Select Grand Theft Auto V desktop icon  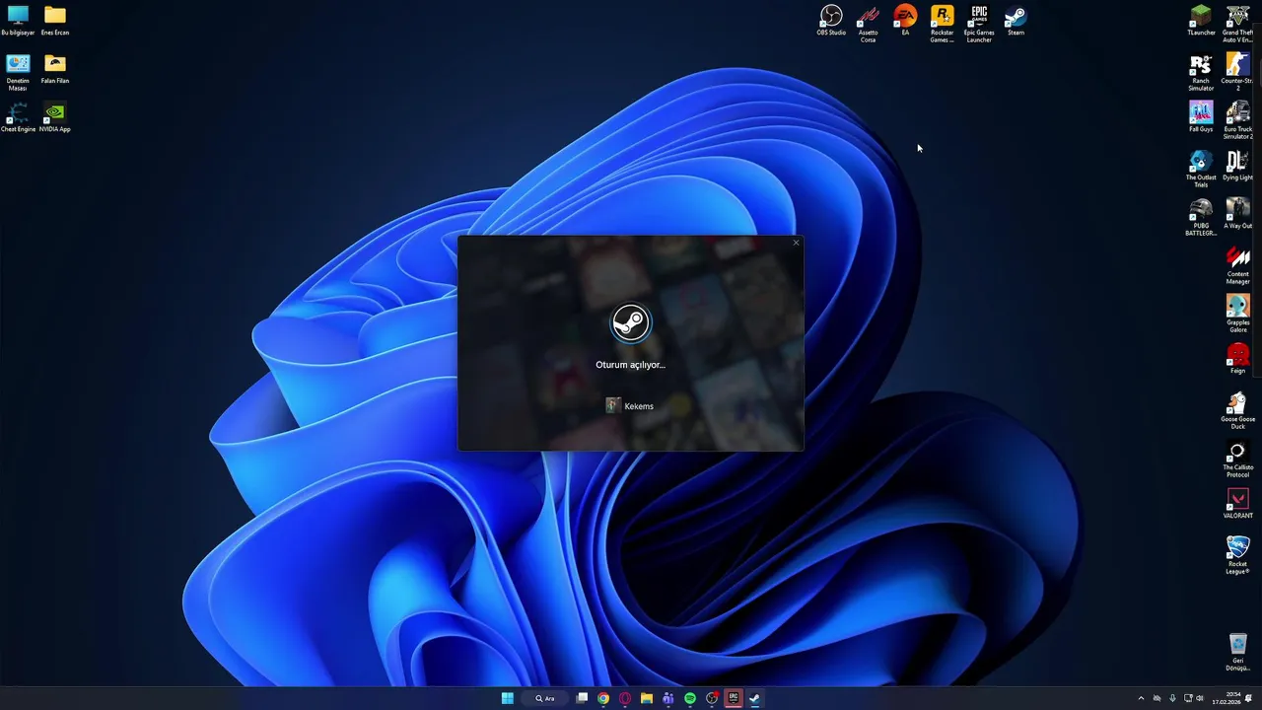[1238, 24]
